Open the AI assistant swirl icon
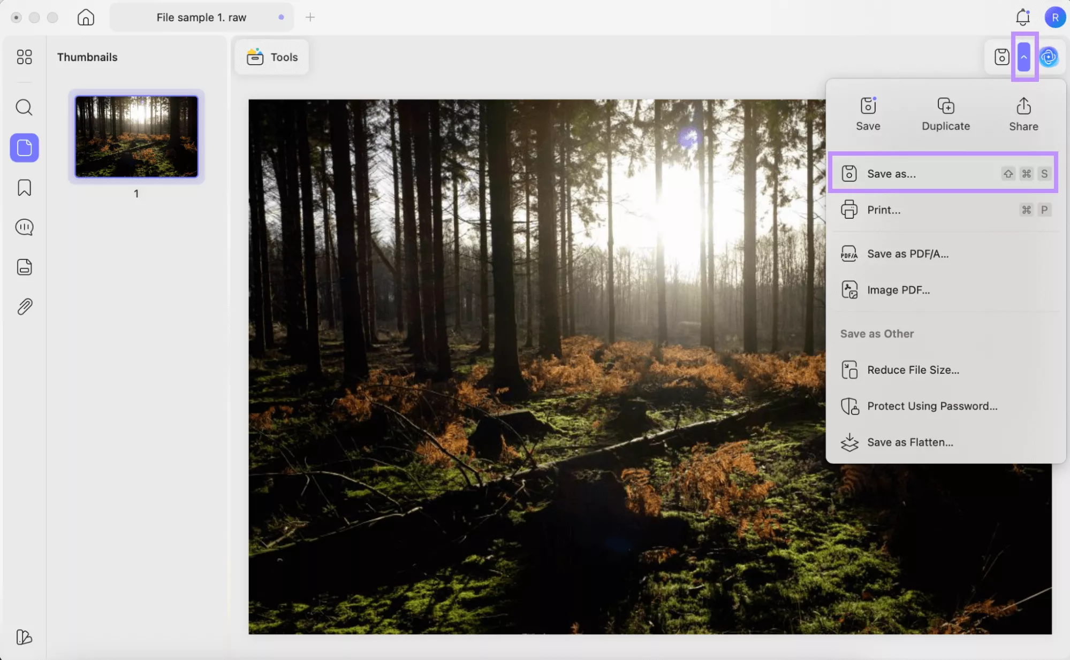Screen dimensions: 1070x660 coord(1049,57)
